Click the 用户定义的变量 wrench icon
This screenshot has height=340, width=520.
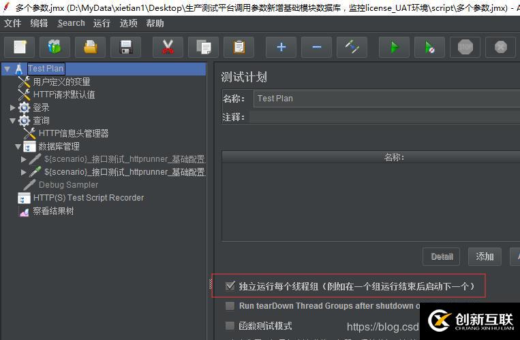tap(24, 82)
